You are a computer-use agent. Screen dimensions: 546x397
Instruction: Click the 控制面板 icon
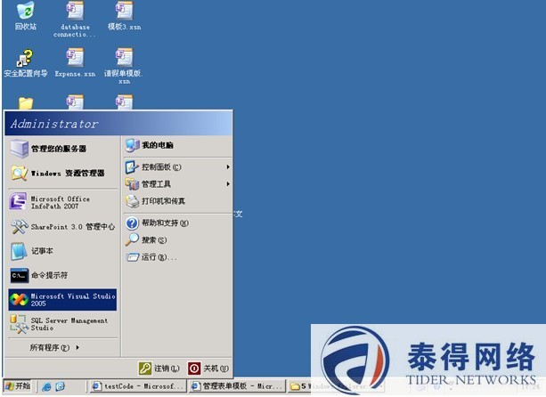click(x=132, y=167)
